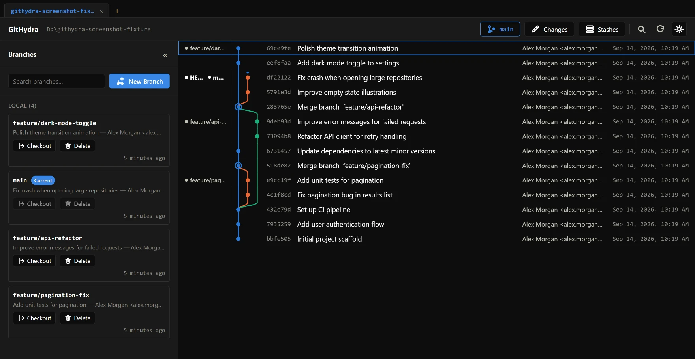
Task: Checkout feature/pagination-fix branch
Action: pyautogui.click(x=35, y=318)
